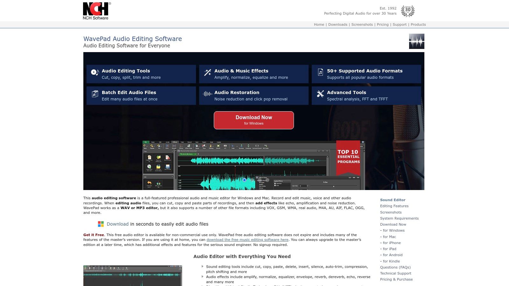Viewport: 509px width, 286px height.
Task: Open the Advanced Tools feature card
Action: point(366,96)
